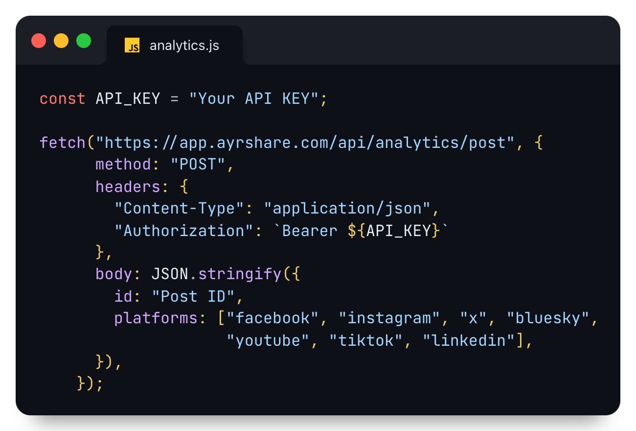Click the "POST" string value
The image size is (636, 431).
(198, 165)
